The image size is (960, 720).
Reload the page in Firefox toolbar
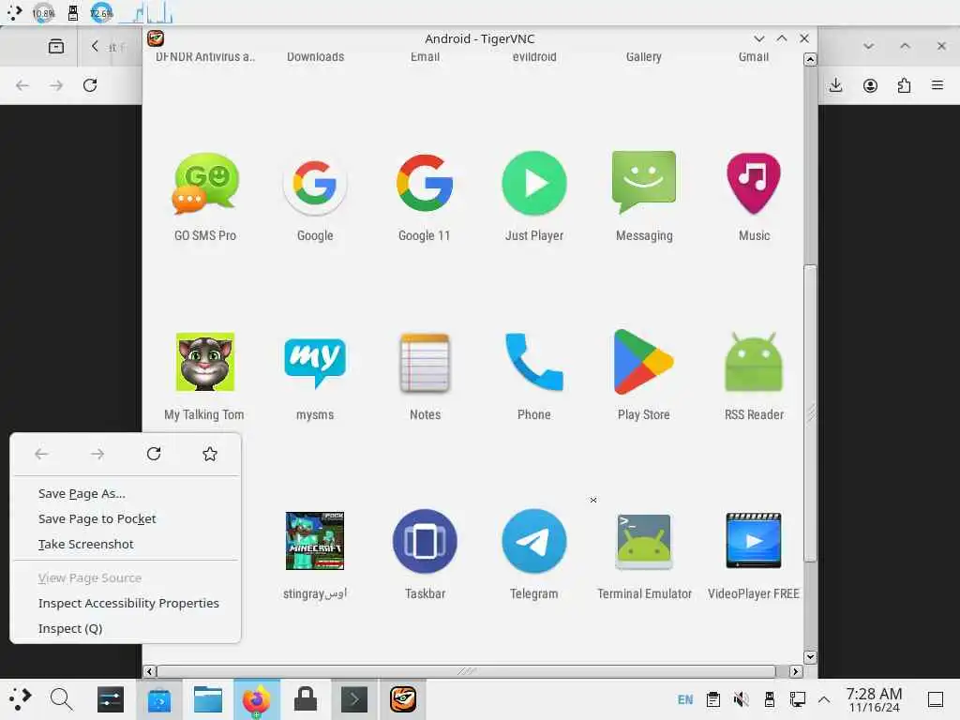coord(90,85)
